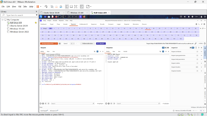Switch to Intruder tab
Viewport: 207px width, 116px height.
(x=65, y=24)
